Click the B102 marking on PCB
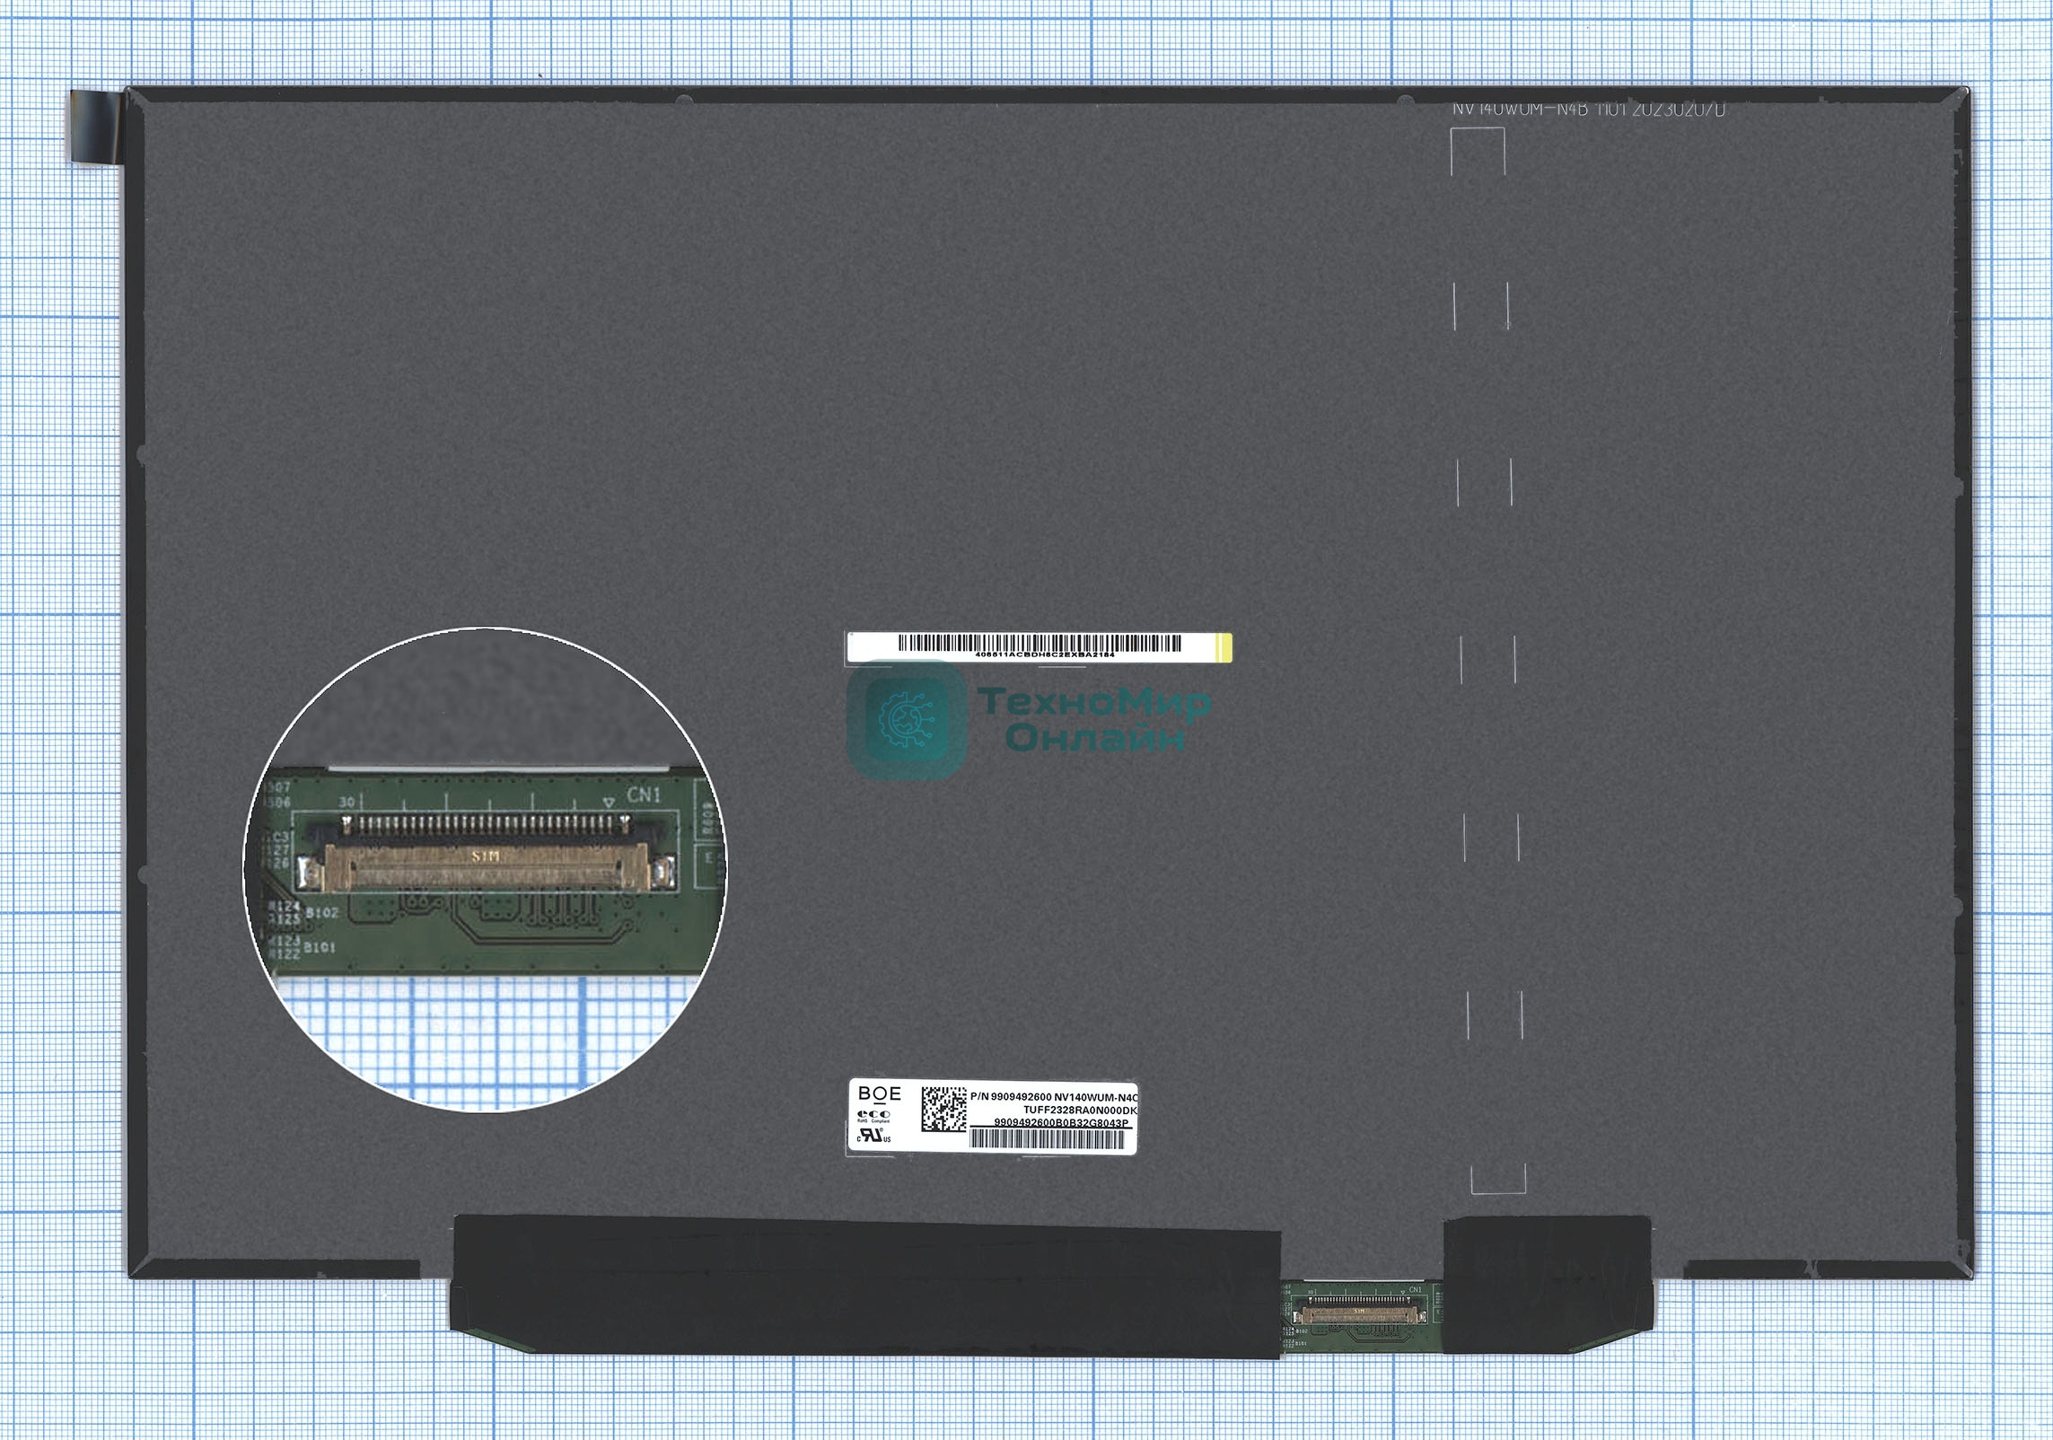The width and height of the screenshot is (2053, 1440). 320,913
